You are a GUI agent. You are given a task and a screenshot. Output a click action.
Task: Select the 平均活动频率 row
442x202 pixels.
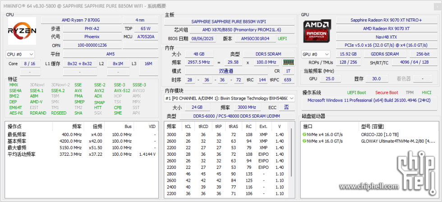(82, 154)
